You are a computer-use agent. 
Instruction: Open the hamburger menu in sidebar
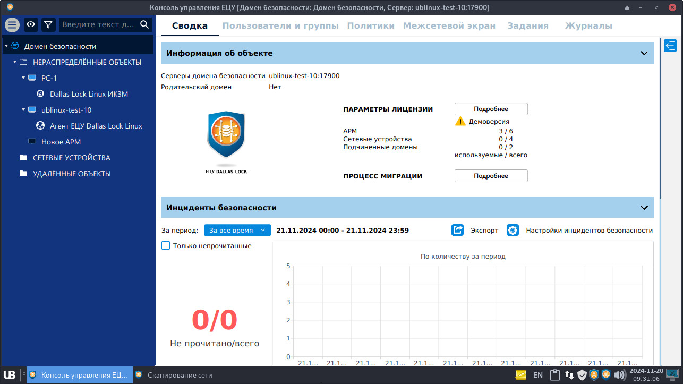pyautogui.click(x=12, y=24)
